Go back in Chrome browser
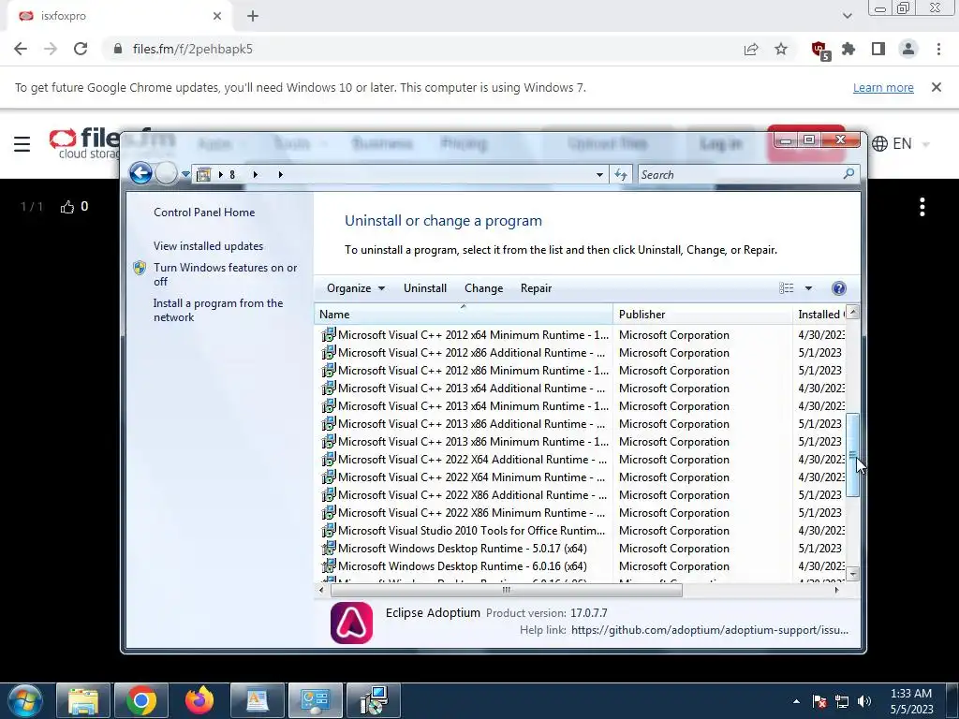Screen dimensions: 959x719 point(21,49)
